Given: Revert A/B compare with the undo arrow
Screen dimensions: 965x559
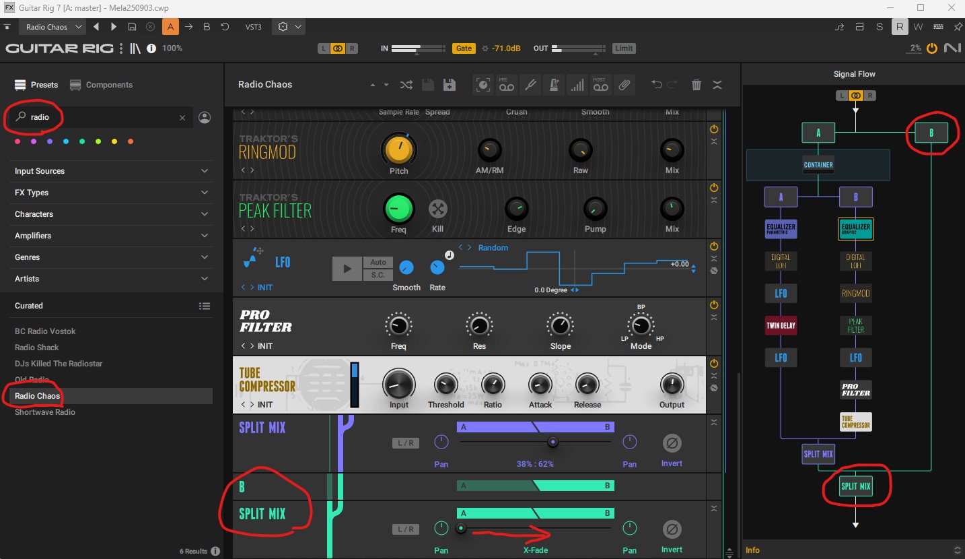Looking at the screenshot, I should (225, 27).
